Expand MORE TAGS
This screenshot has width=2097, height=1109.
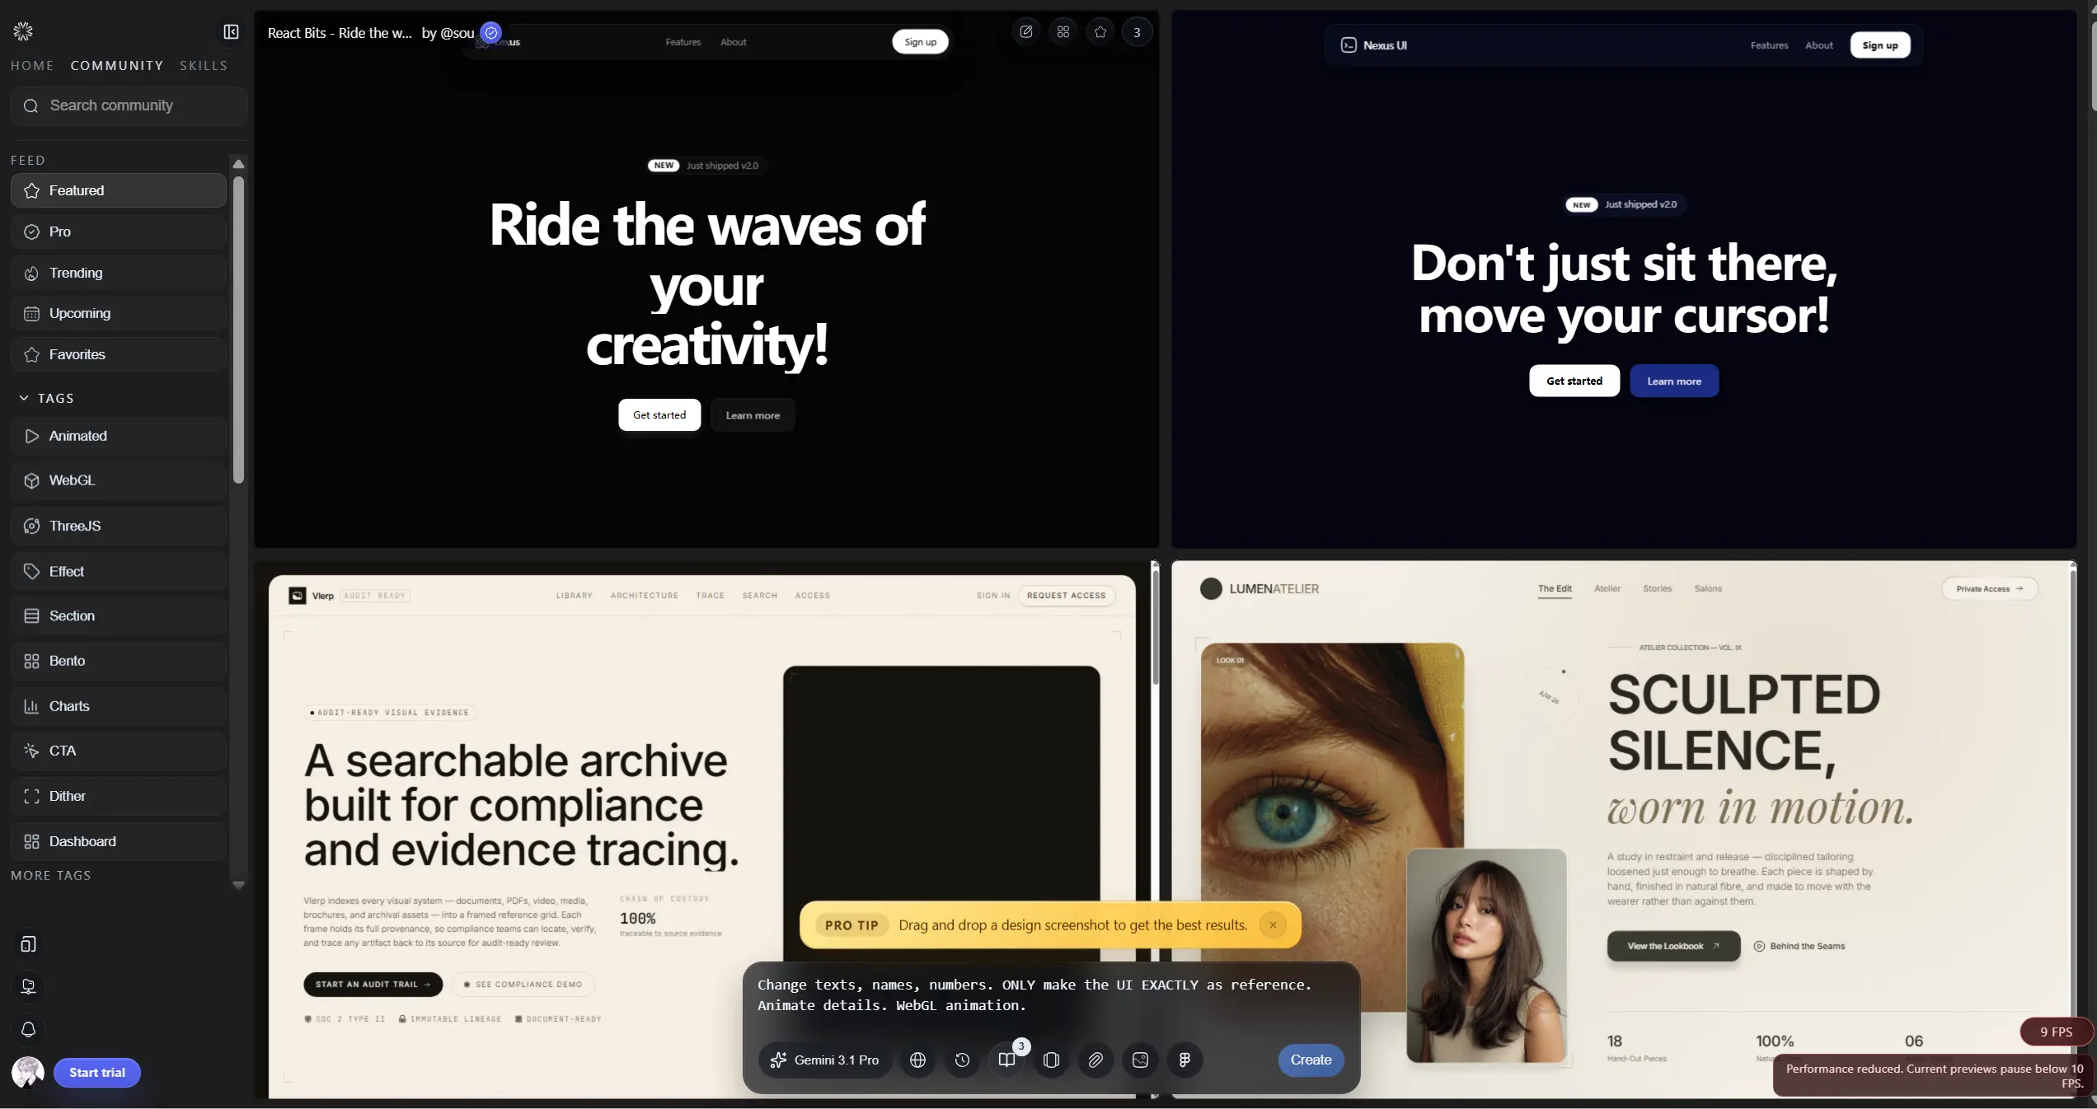pos(51,875)
